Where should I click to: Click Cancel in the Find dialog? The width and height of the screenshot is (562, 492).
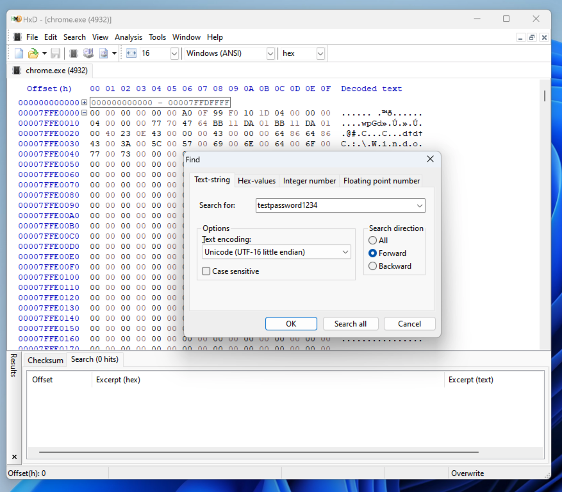(x=409, y=324)
